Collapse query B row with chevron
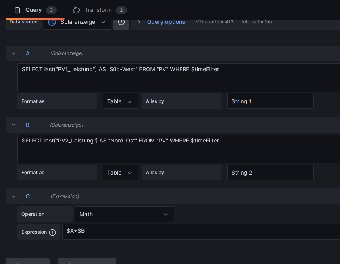The image size is (340, 264). (13, 125)
